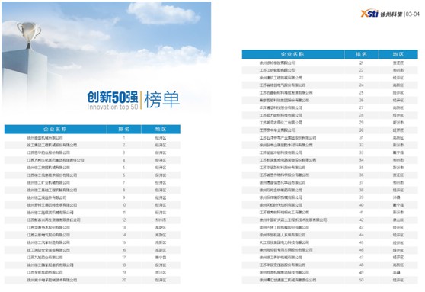Click the 03-04 page number label

(412, 14)
